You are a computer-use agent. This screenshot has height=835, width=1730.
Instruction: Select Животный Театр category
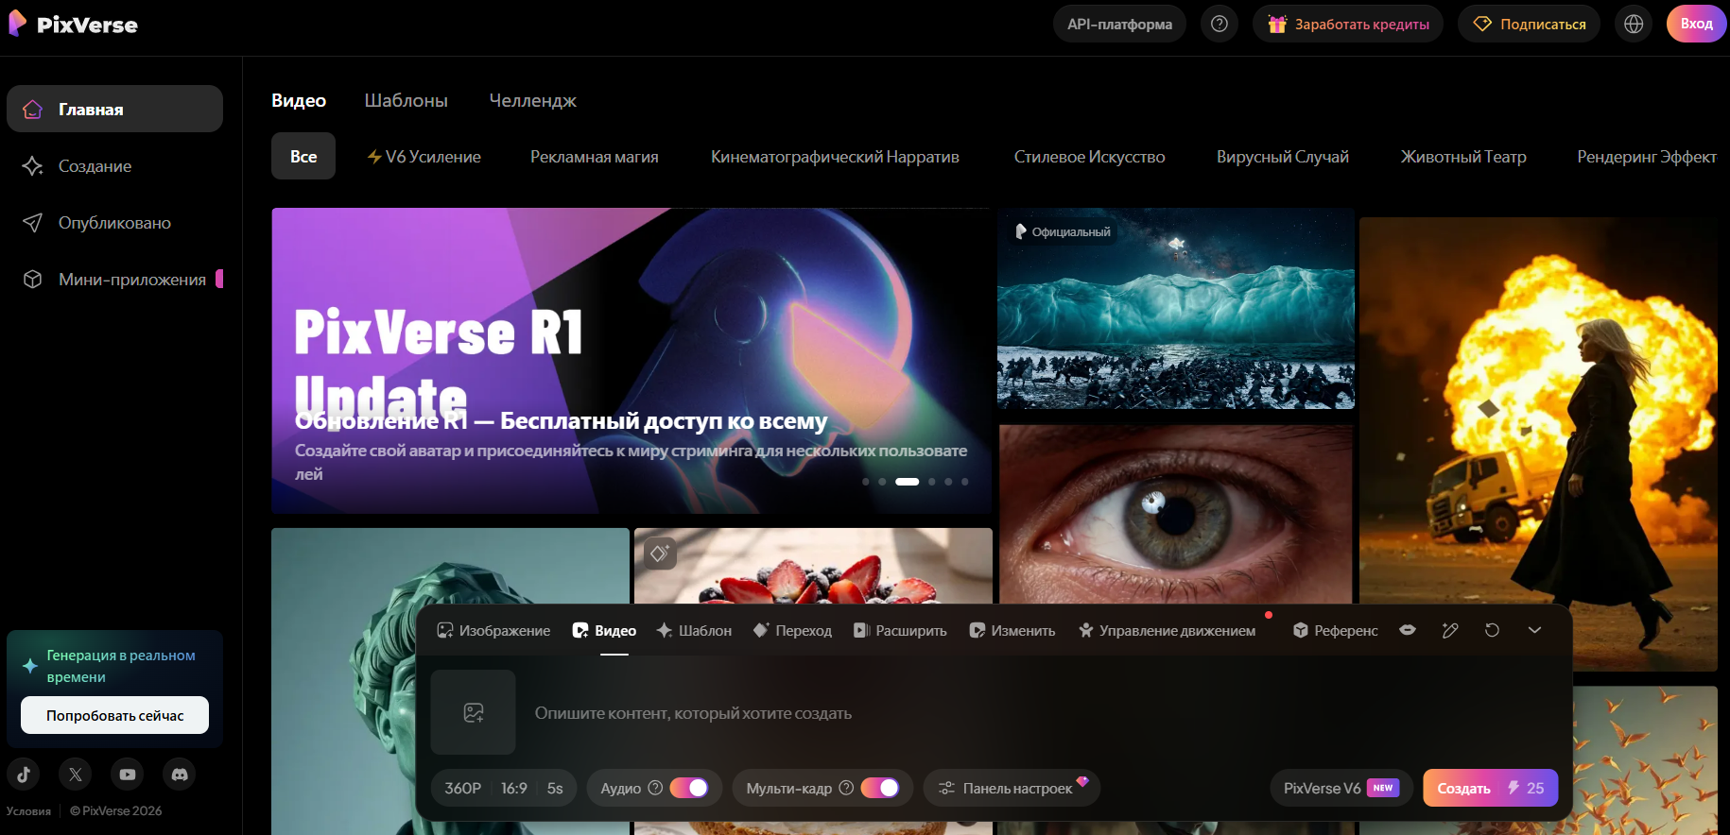pos(1463,157)
